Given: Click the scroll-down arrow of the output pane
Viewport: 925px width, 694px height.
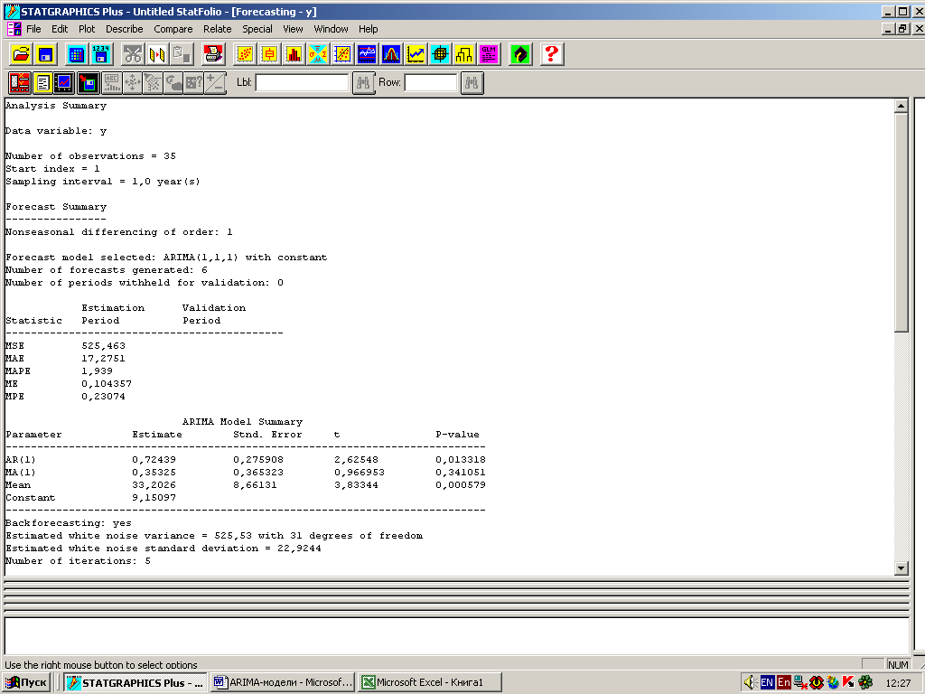Looking at the screenshot, I should [x=901, y=568].
